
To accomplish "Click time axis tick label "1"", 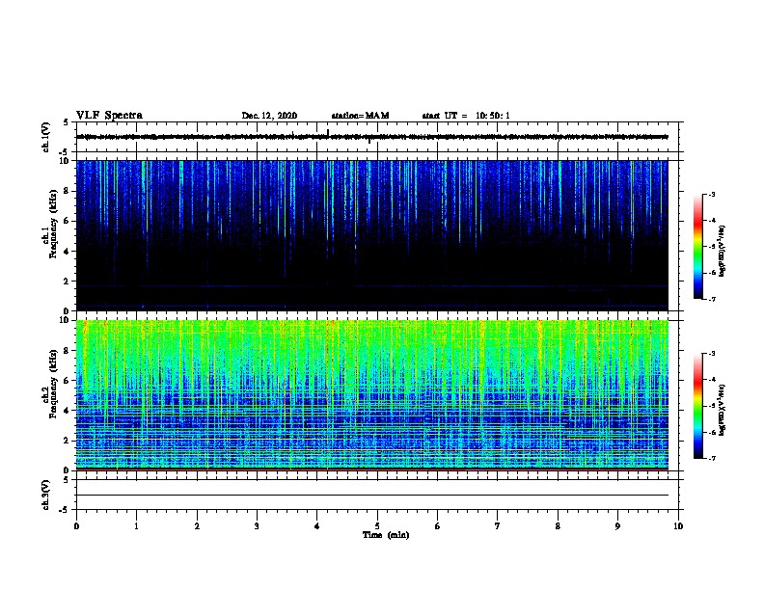I will point(136,525).
